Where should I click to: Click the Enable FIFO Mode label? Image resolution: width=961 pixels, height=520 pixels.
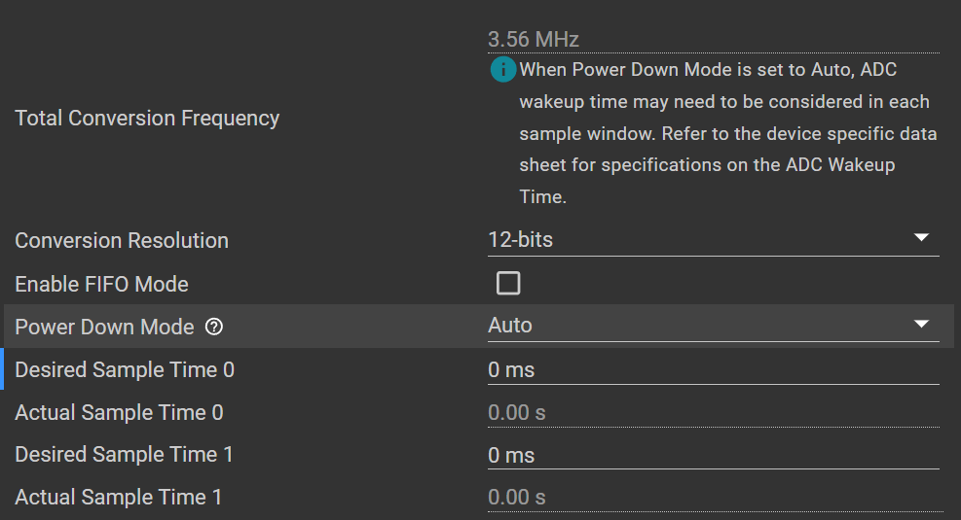coord(101,285)
